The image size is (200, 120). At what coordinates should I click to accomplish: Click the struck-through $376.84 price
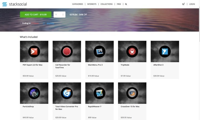pos(73,14)
